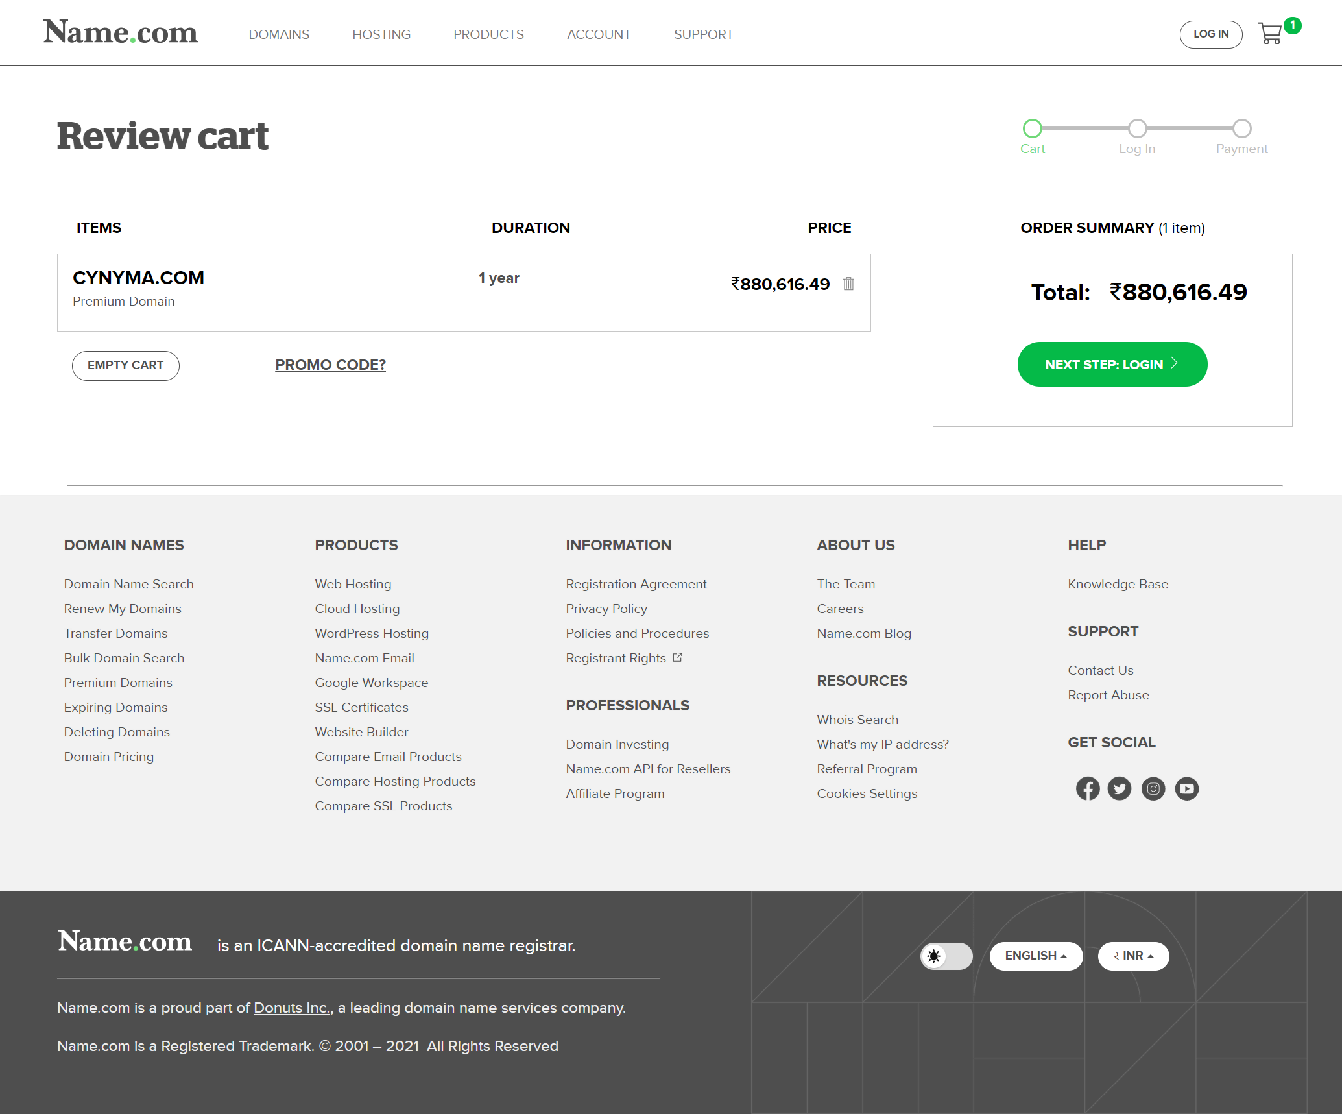This screenshot has height=1114, width=1342.
Task: Open the Web Hosting link
Action: click(353, 584)
